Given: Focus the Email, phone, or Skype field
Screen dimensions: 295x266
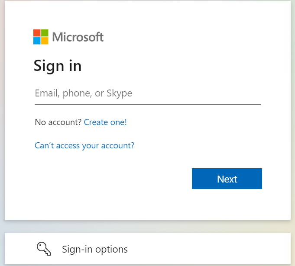Looking at the screenshot, I should 148,93.
